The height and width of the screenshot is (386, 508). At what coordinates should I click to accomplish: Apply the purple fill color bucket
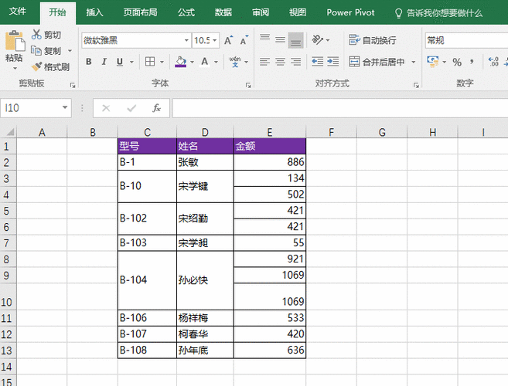(x=180, y=62)
